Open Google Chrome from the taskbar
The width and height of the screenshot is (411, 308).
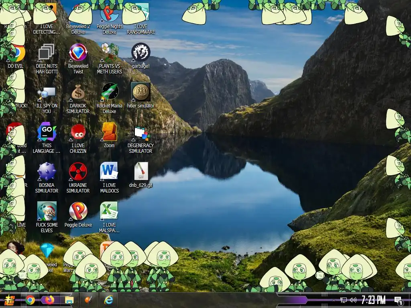tap(30, 300)
